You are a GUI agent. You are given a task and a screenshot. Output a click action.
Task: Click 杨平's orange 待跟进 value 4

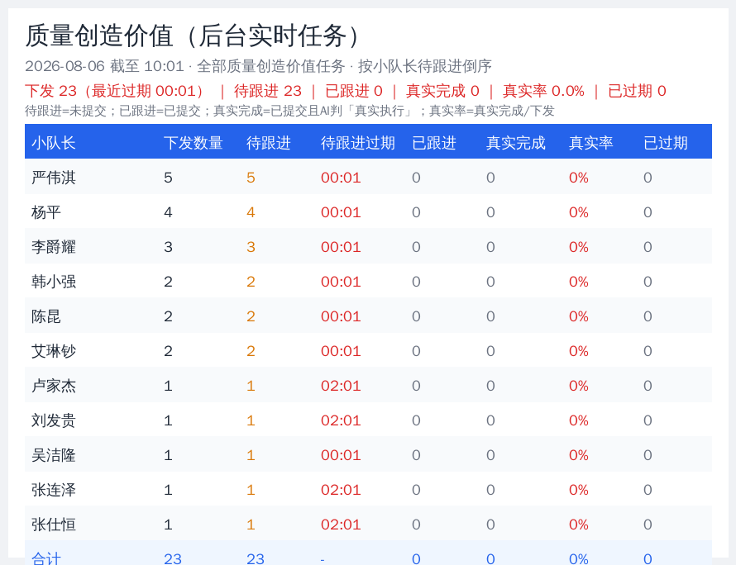pos(251,212)
